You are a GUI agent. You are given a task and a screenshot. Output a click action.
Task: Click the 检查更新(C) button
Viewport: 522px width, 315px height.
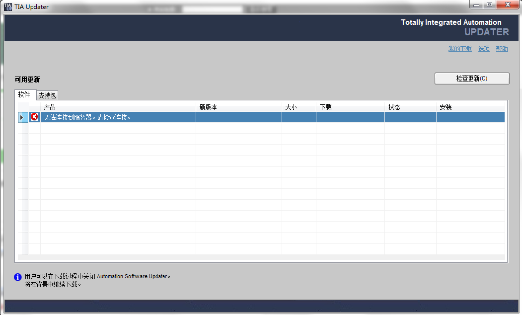pyautogui.click(x=472, y=79)
